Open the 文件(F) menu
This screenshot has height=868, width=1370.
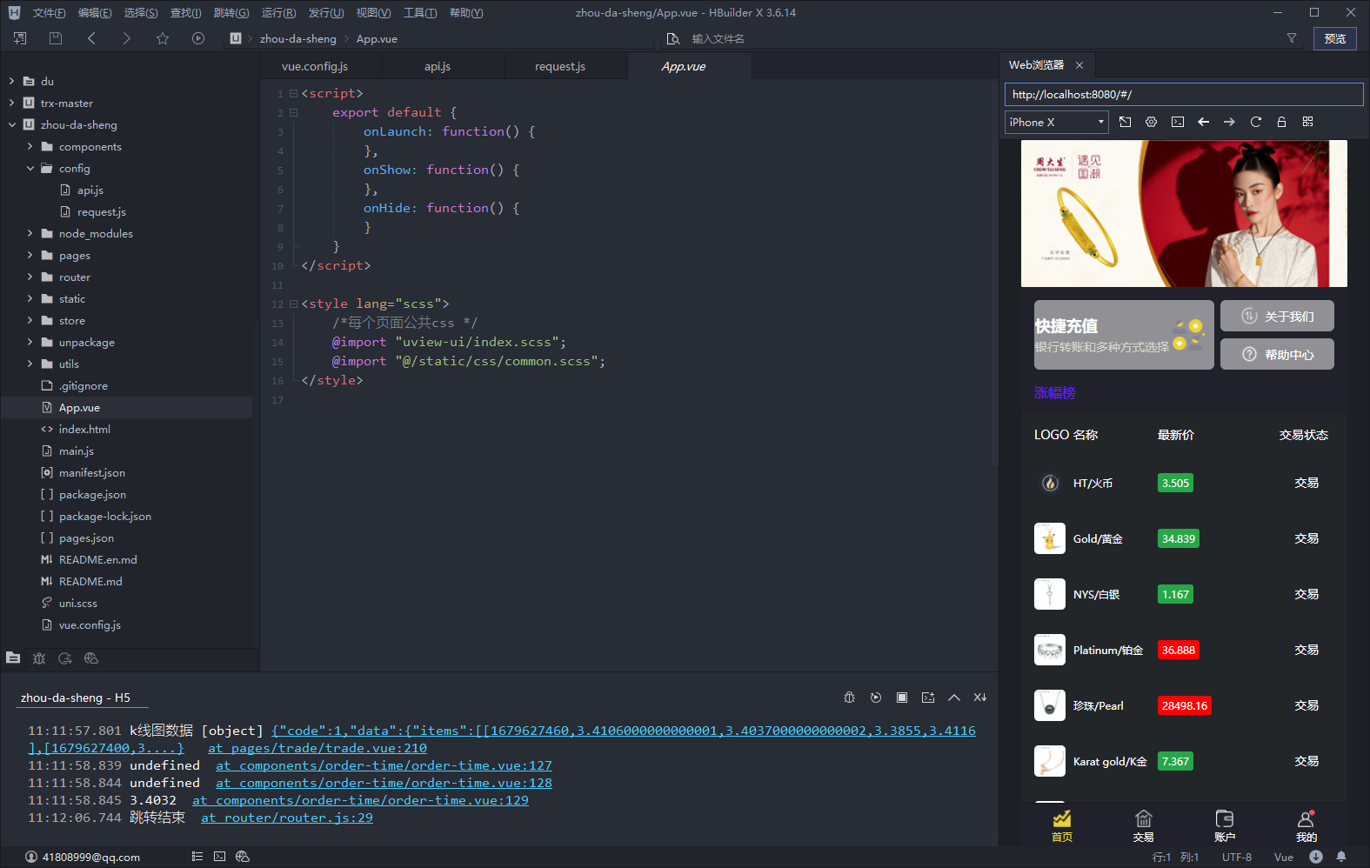tap(49, 13)
